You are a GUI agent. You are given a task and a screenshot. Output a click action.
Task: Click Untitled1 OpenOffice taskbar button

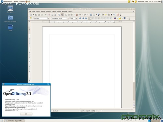15,121
